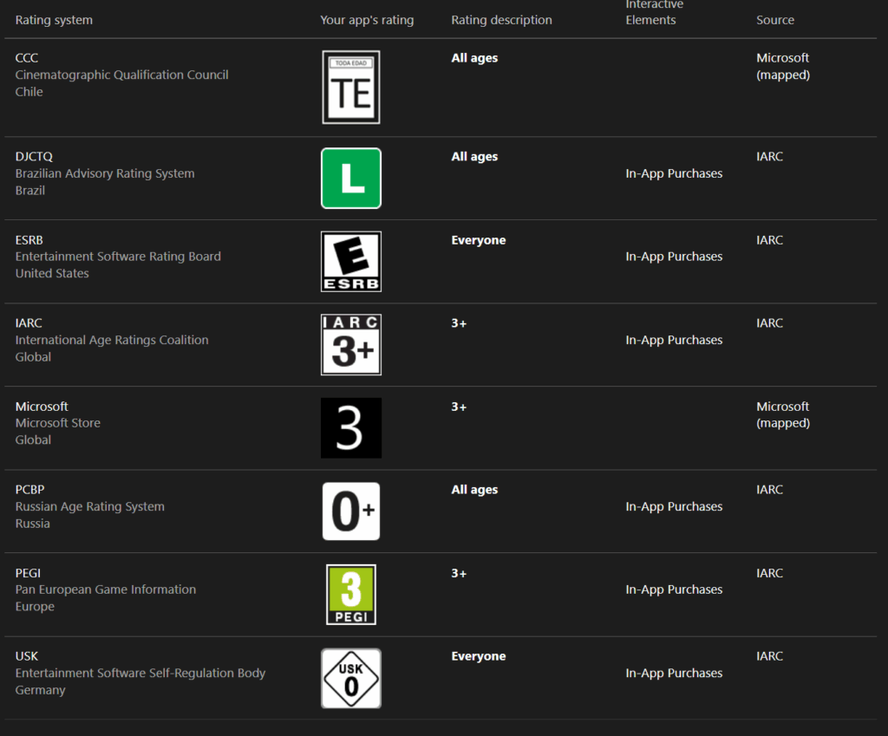Click the Source column header
Image resolution: width=888 pixels, height=736 pixels.
(775, 20)
